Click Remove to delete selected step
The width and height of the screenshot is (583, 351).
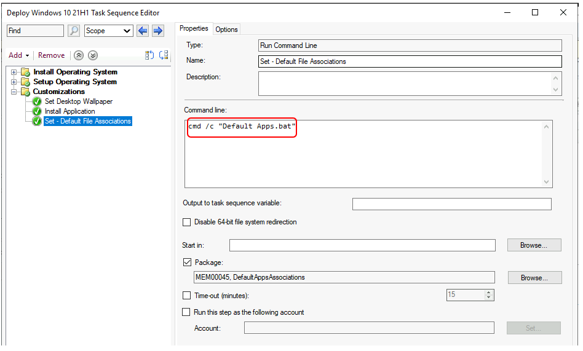tap(51, 55)
